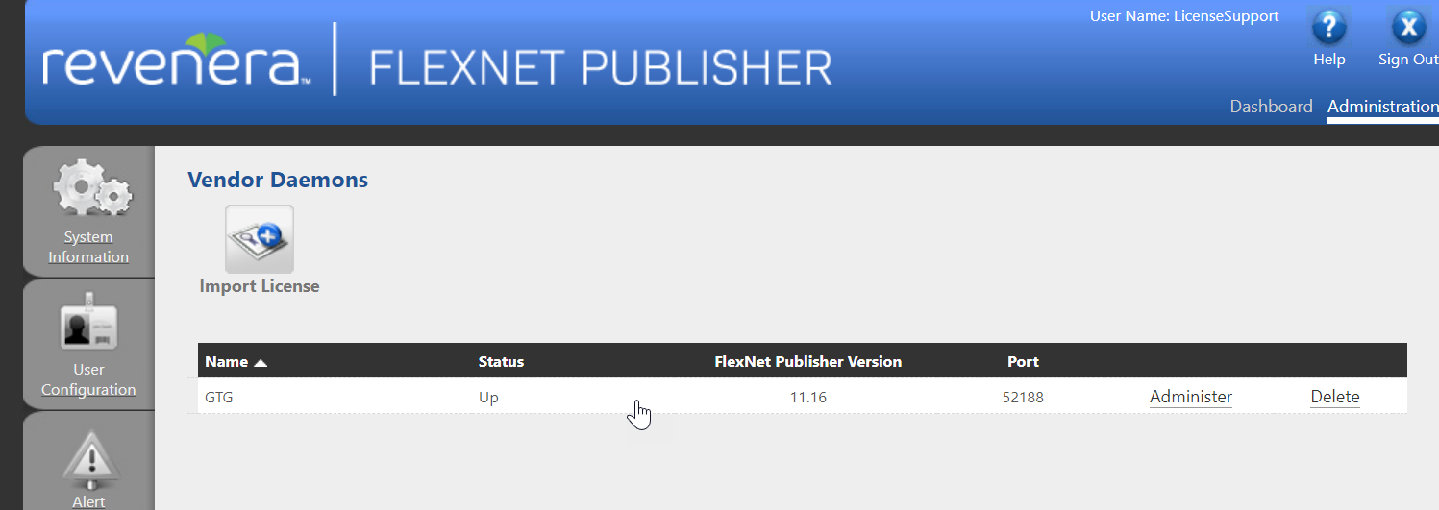The width and height of the screenshot is (1439, 510).
Task: Switch to the Administration tab
Action: 1382,107
